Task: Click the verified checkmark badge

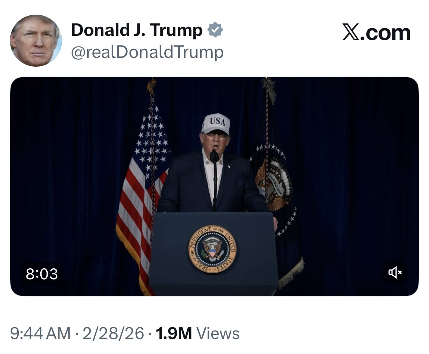Action: 216,30
